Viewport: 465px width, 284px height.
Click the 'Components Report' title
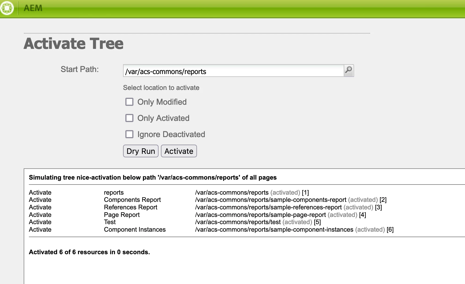pos(132,200)
